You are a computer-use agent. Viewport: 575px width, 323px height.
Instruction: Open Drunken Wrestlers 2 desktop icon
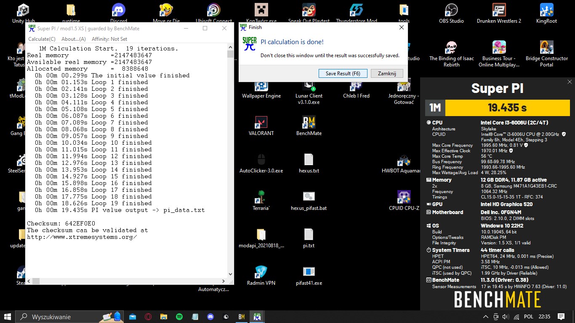(499, 13)
